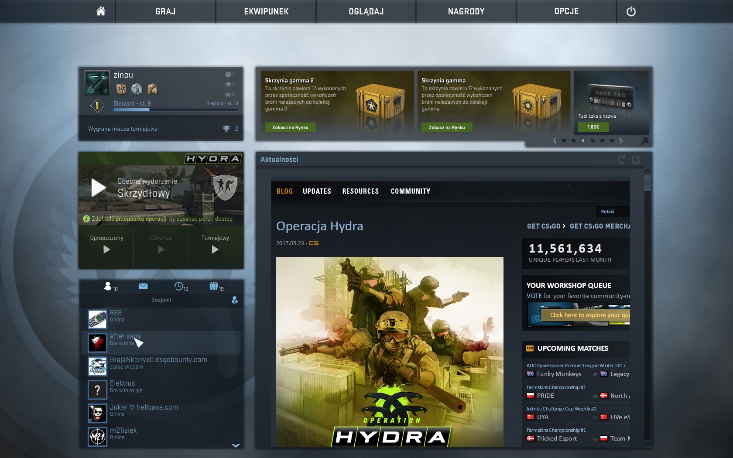Select friend Joker hellcase.com
Image resolution: width=733 pixels, height=458 pixels.
[161, 413]
